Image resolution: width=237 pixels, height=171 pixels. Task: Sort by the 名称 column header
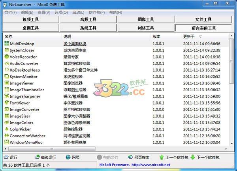[x=32, y=37]
